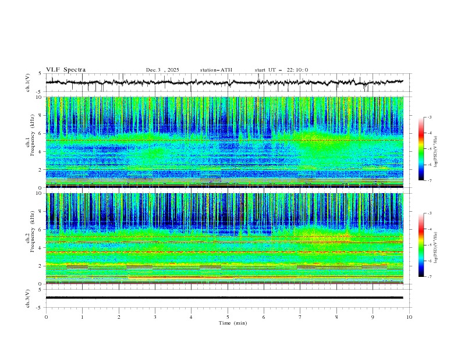Image resolution: width=461 pixels, height=356 pixels.
Task: Click the time-axis tick label "3"
Action: coord(155,317)
